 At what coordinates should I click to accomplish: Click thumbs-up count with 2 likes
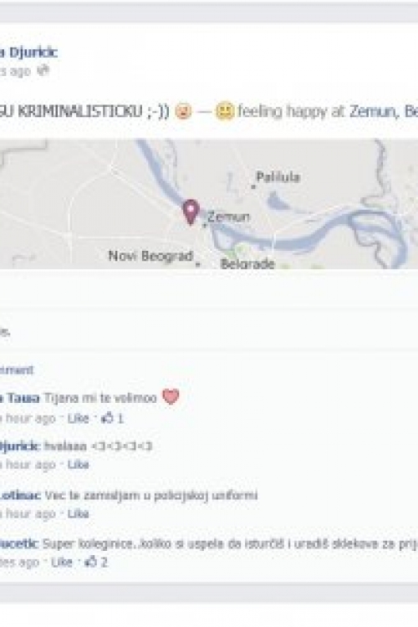tap(96, 563)
